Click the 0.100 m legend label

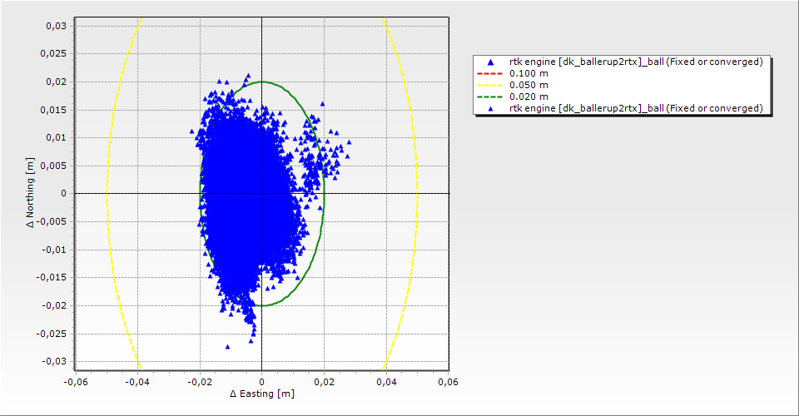tap(529, 73)
